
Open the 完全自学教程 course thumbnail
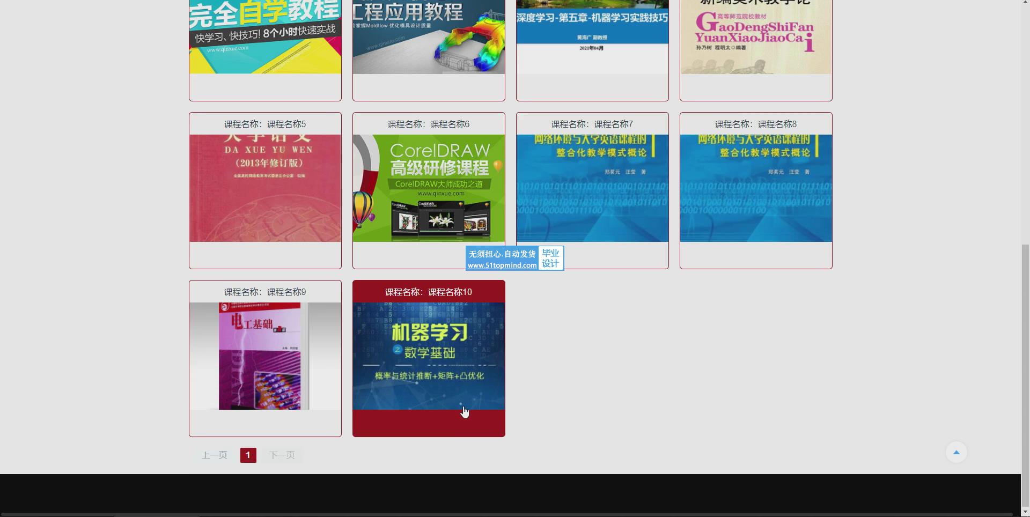click(x=265, y=36)
